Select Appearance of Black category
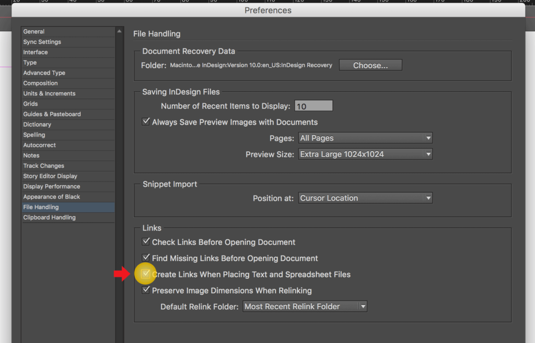Viewport: 535px width, 343px height. (x=52, y=197)
